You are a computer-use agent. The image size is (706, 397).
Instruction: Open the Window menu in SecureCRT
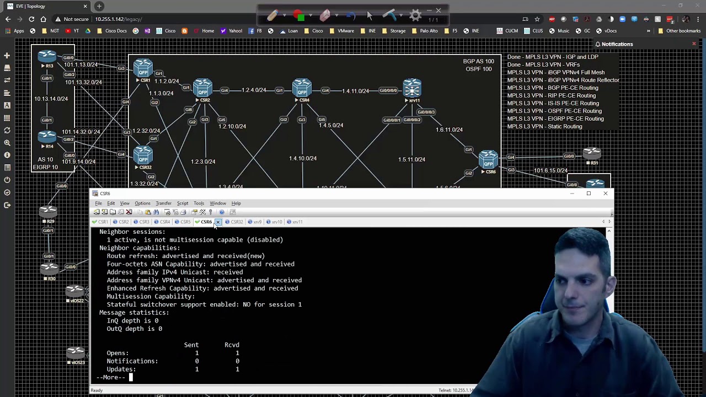(218, 203)
